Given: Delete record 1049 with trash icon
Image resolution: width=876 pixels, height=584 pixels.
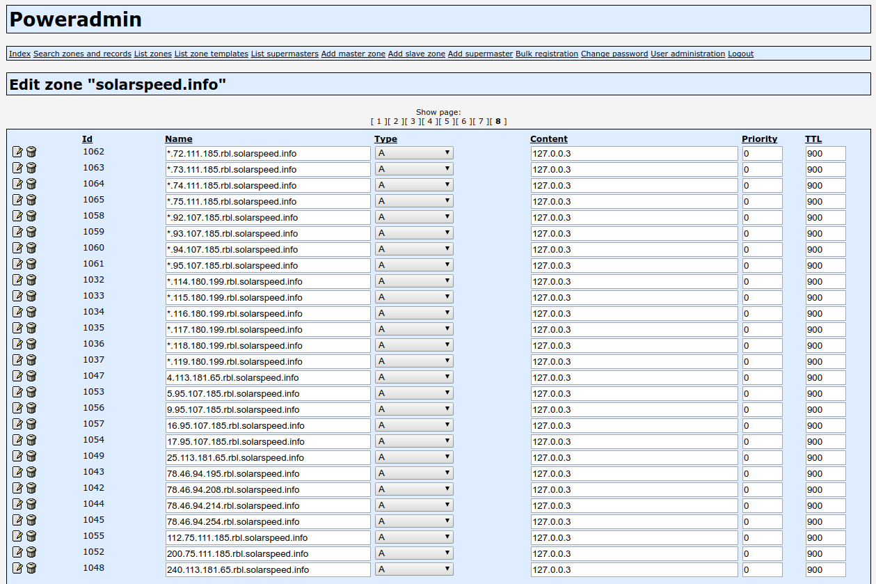Looking at the screenshot, I should [31, 456].
